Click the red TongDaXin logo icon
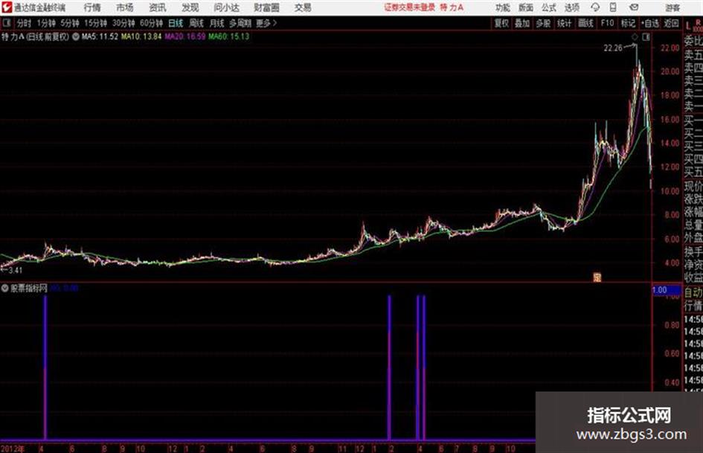703x453 pixels. [x=6, y=7]
